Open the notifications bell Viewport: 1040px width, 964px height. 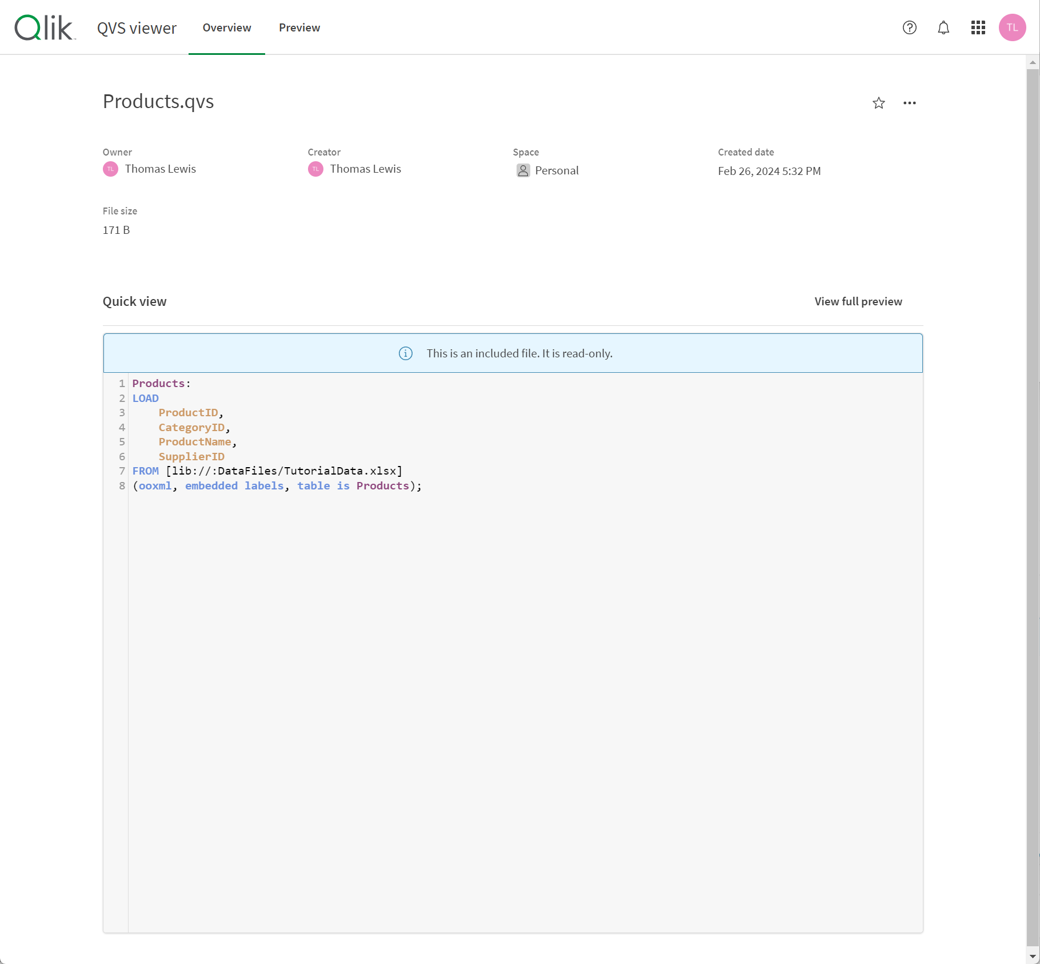[943, 27]
